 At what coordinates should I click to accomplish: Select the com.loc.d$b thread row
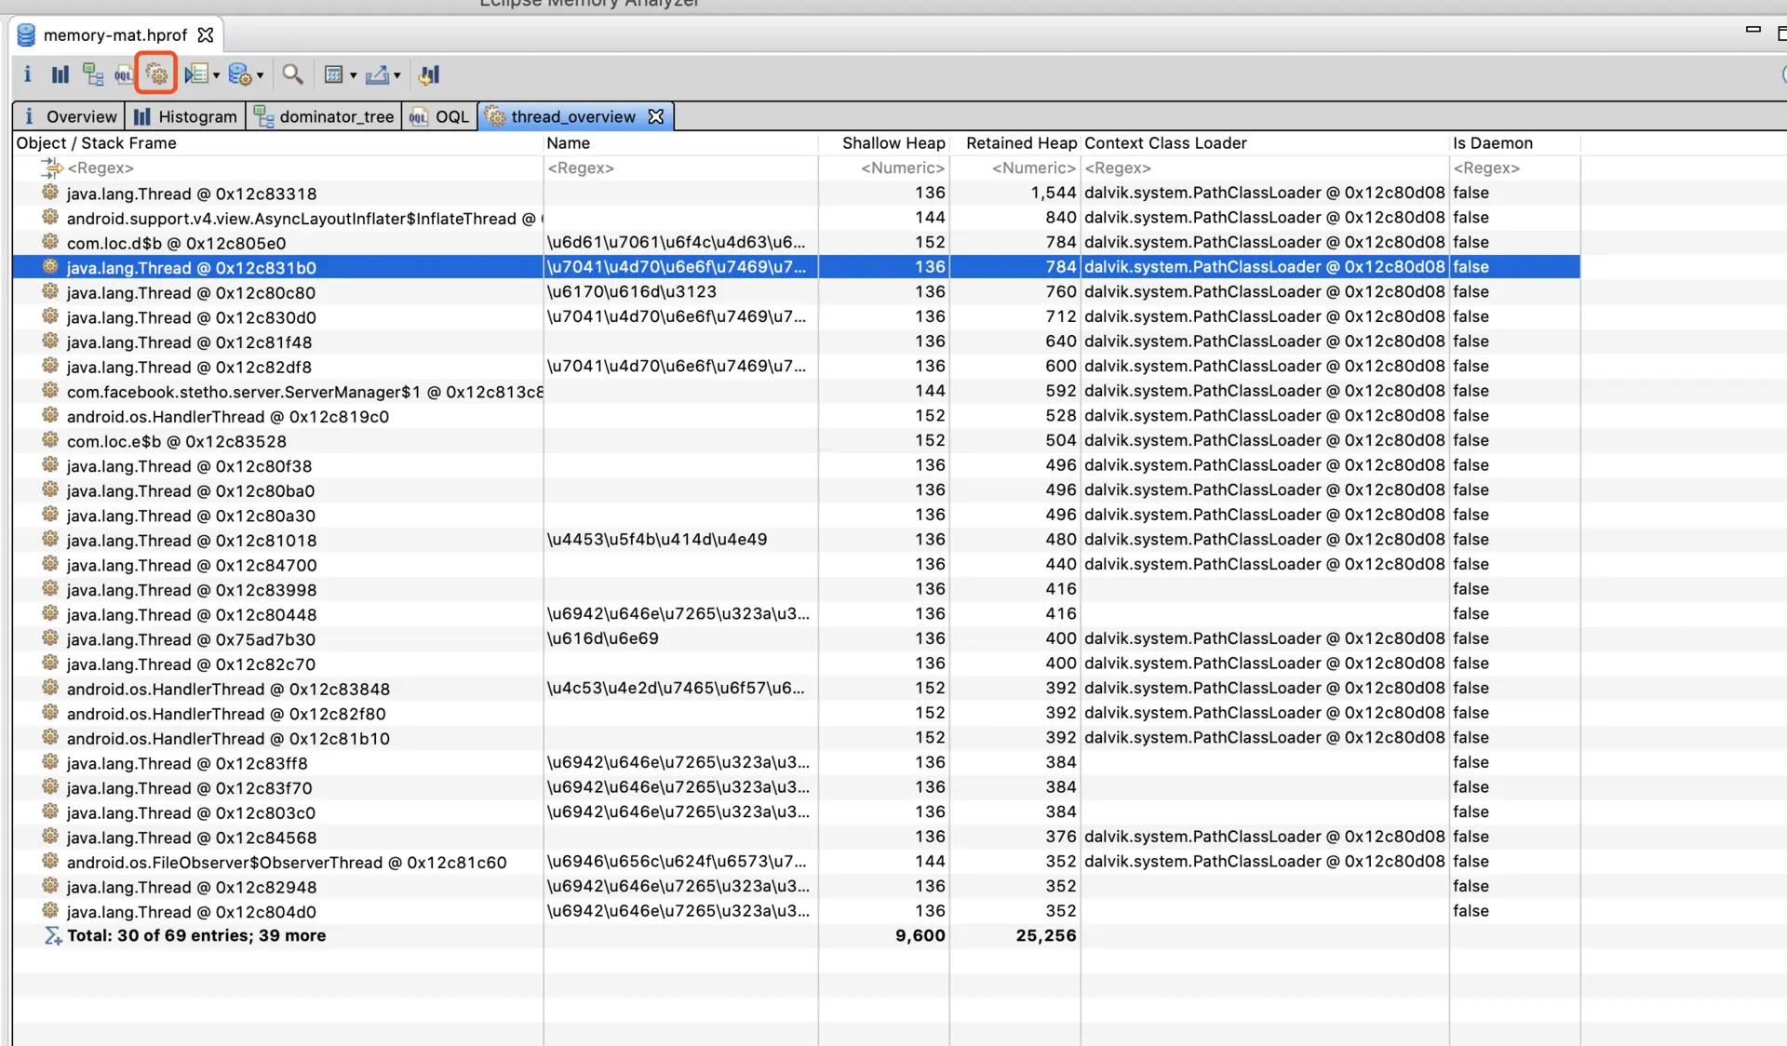tap(176, 243)
